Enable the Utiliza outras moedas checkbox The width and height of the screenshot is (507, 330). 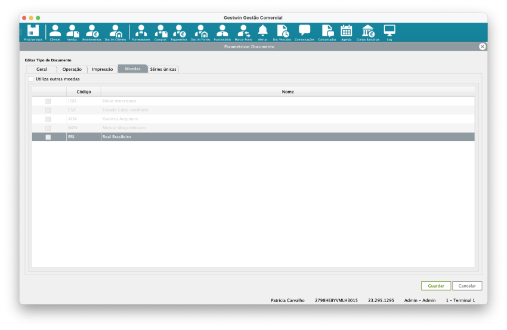(x=31, y=79)
